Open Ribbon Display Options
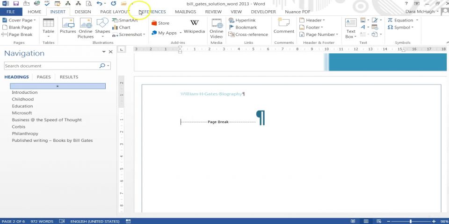Viewport: 449px width, 224px height. pos(416,4)
